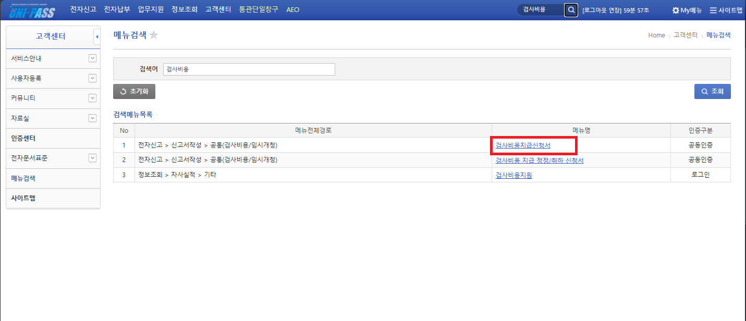Click the No column header
The image size is (746, 321).
point(124,130)
